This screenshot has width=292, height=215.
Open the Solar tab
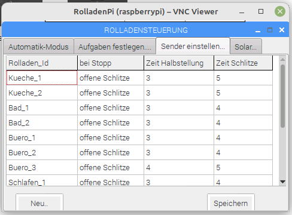pyautogui.click(x=246, y=47)
